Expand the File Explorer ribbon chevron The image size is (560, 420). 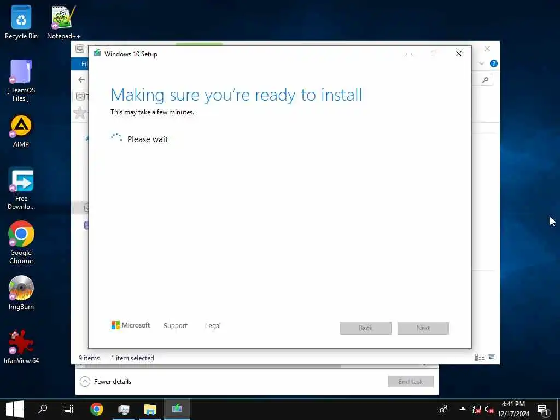[x=481, y=63]
